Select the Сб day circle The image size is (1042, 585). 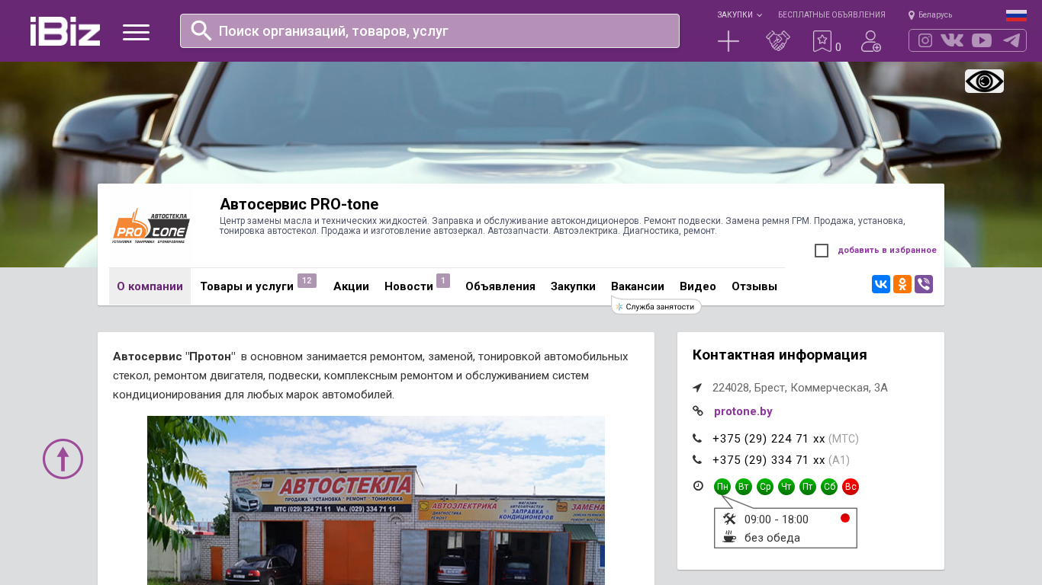point(829,487)
